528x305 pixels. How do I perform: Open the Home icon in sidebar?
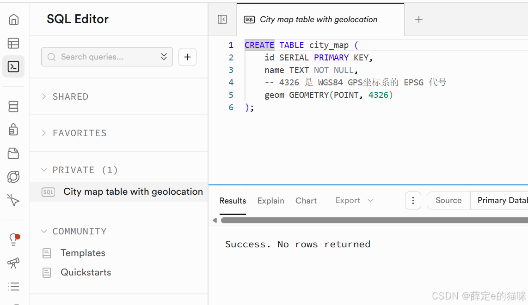click(x=13, y=19)
